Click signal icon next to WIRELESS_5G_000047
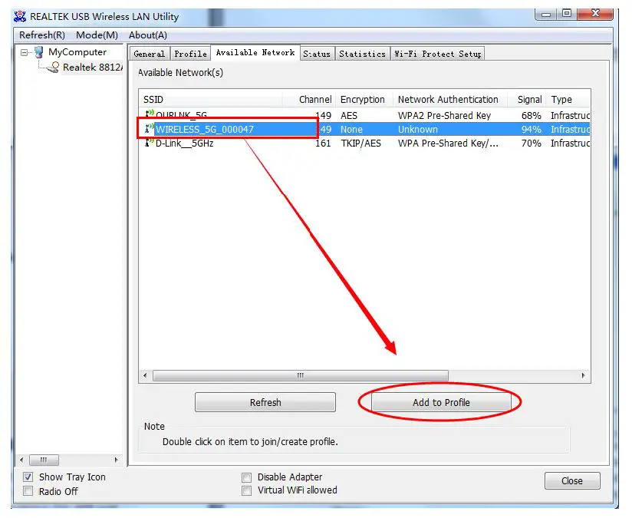This screenshot has height=518, width=632. (x=150, y=129)
